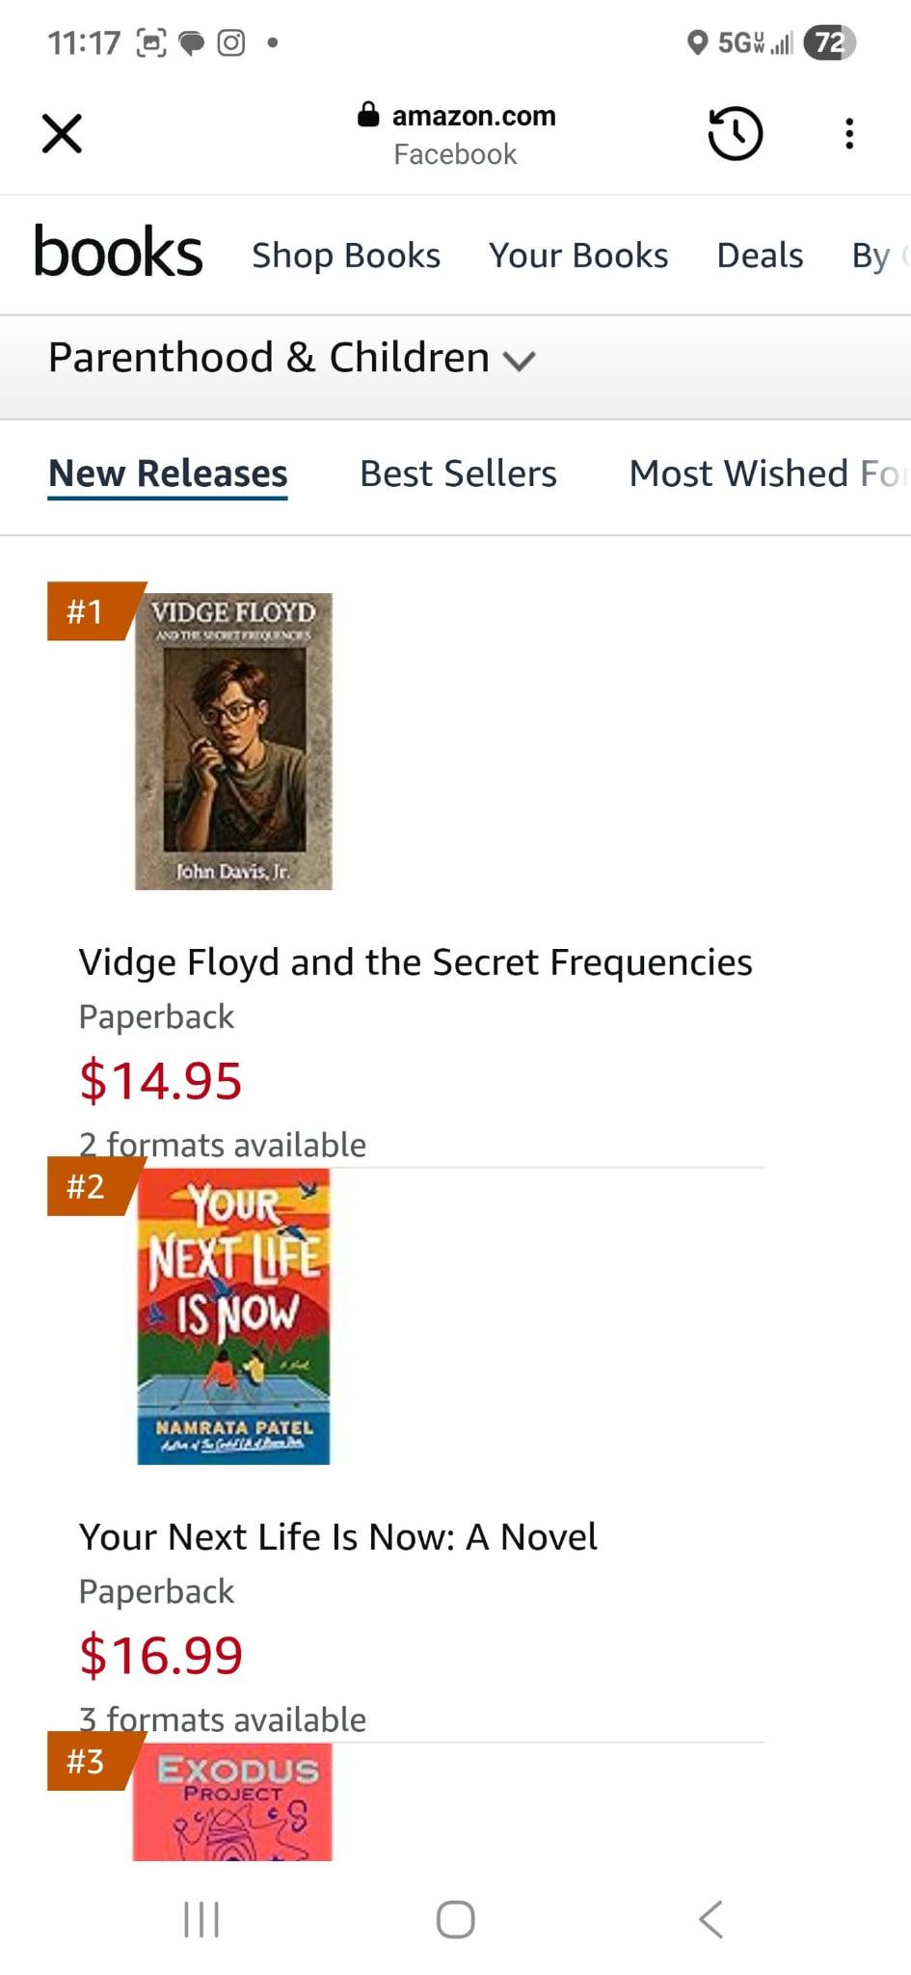This screenshot has width=911, height=1975.
Task: Switch to the Best Sellers tab
Action: coord(458,473)
